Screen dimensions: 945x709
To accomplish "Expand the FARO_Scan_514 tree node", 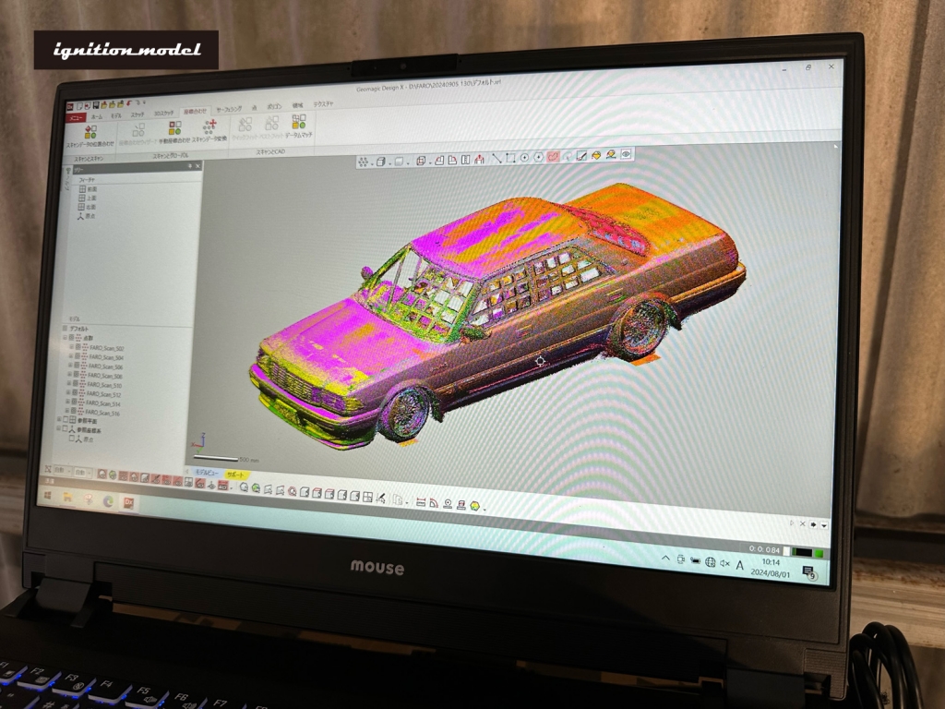I will (x=68, y=402).
